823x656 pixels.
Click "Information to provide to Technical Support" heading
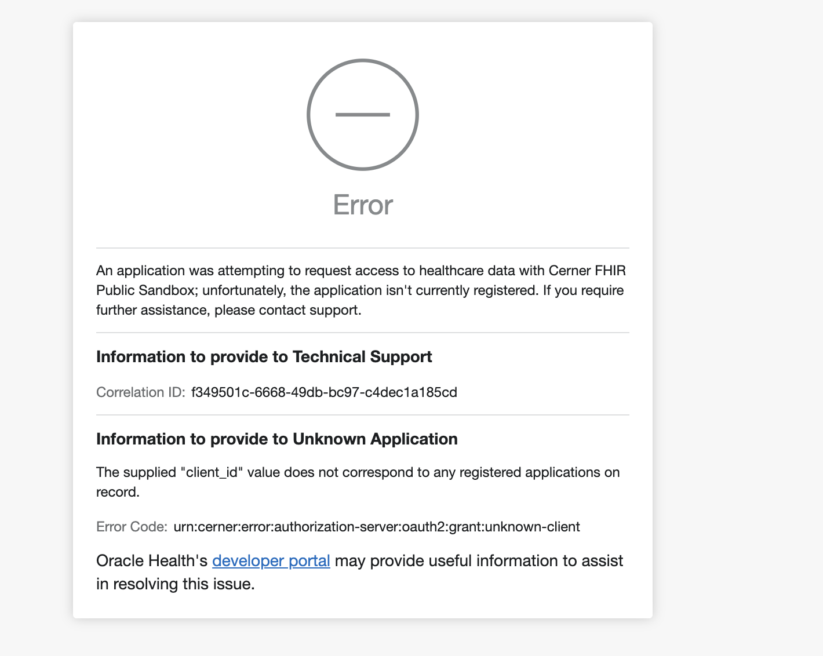point(264,356)
